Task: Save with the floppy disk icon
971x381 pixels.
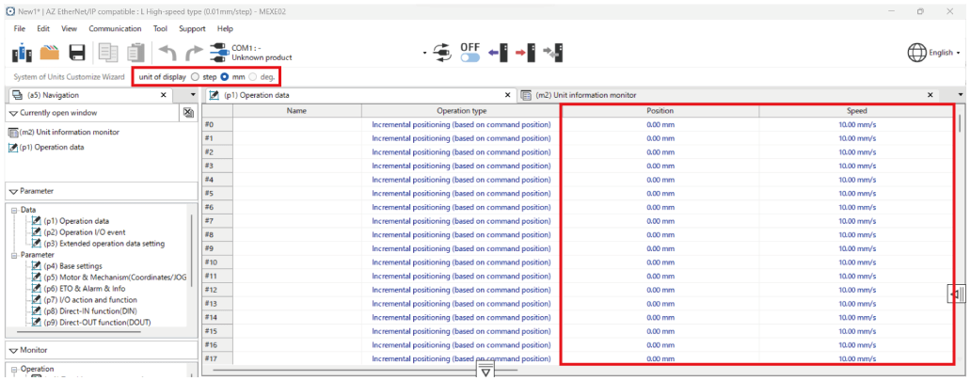Action: point(76,53)
